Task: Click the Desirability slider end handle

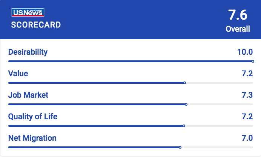Action: [253, 61]
